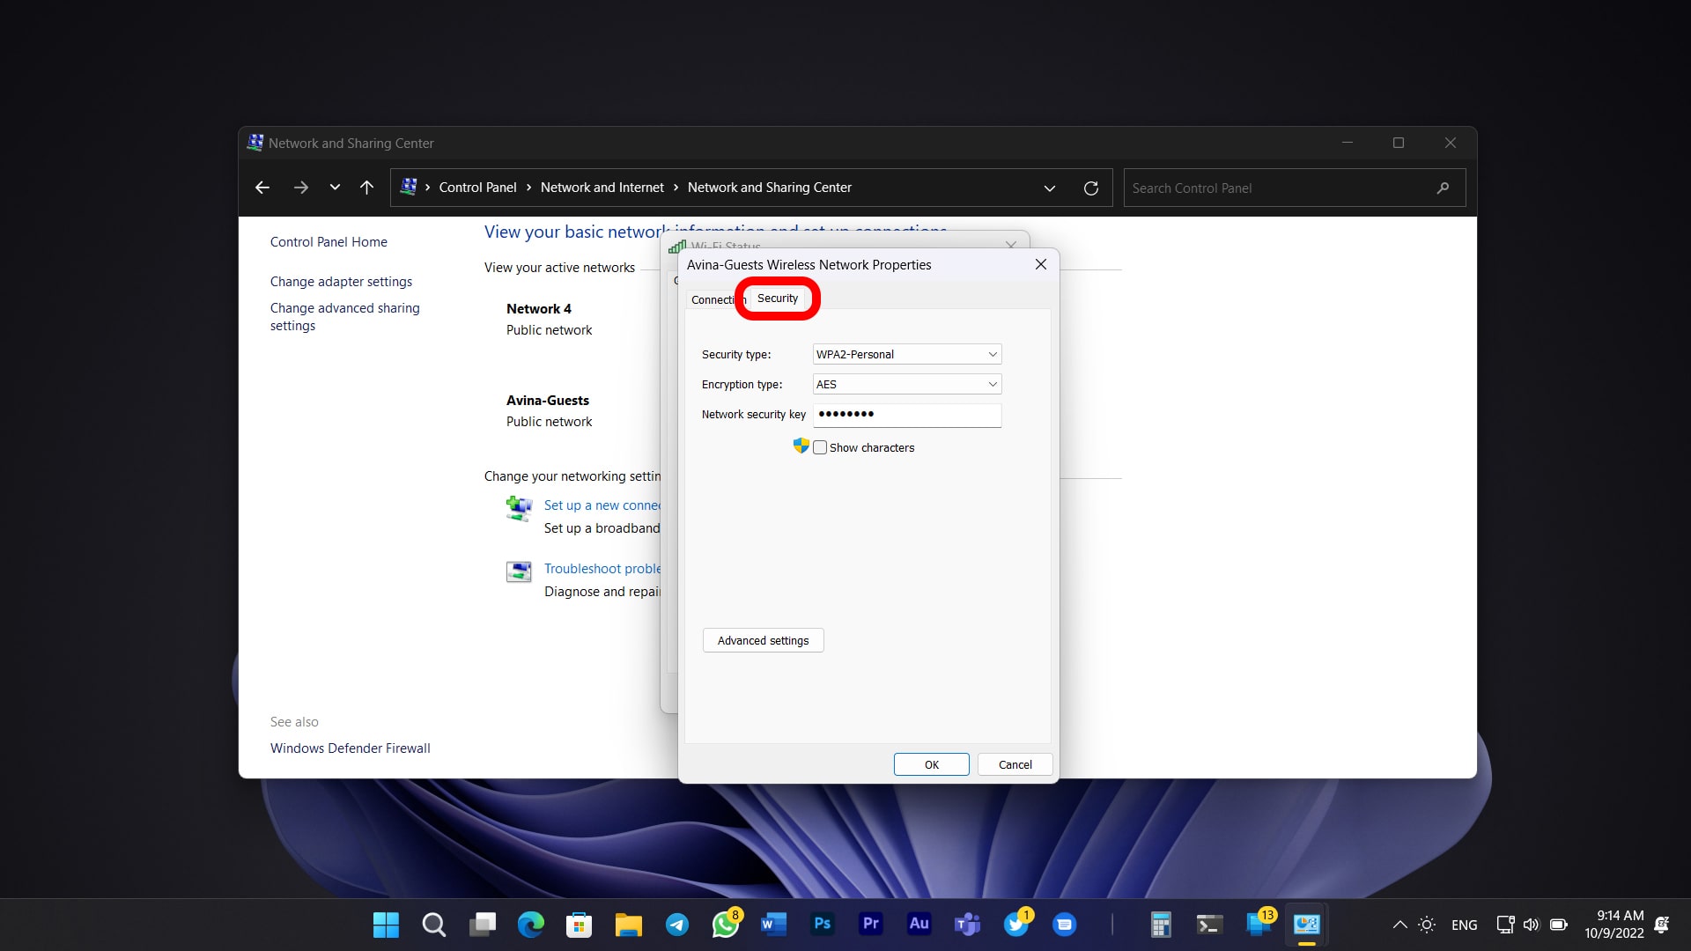Confirm with the OK button
Viewport: 1691px width, 951px height.
pos(932,764)
